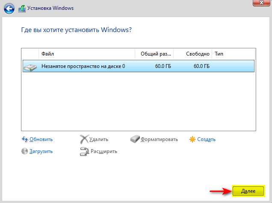This screenshot has height=203, width=272.
Task: Click the 'Общий раз...' column header
Action: (154, 54)
